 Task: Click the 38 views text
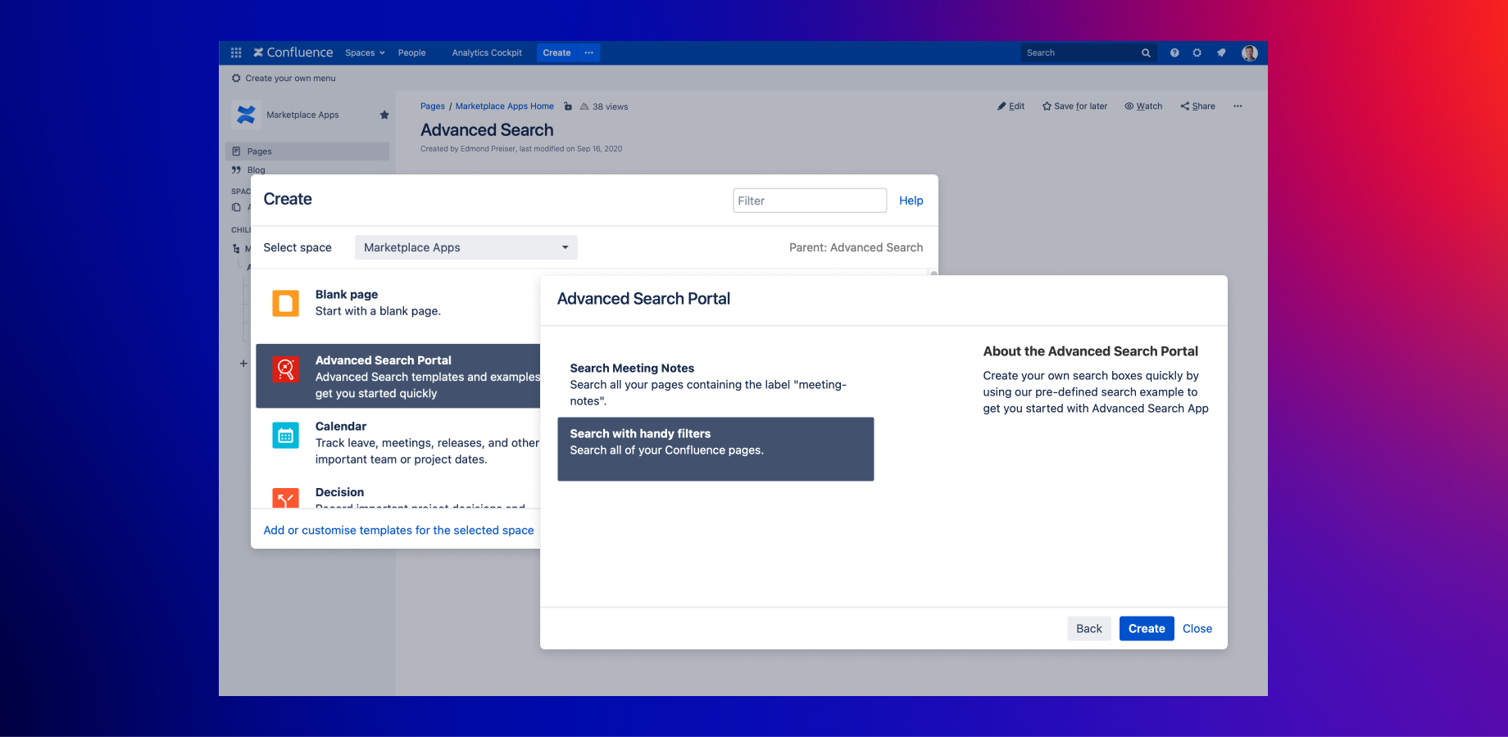click(611, 106)
